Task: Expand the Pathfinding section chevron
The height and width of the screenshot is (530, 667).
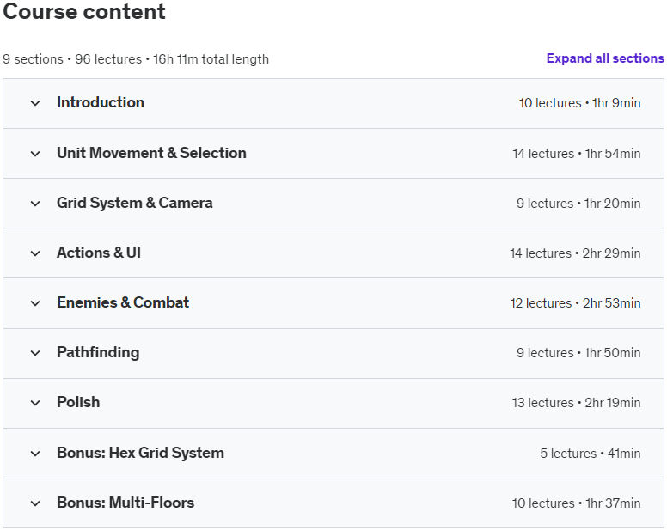Action: 35,353
